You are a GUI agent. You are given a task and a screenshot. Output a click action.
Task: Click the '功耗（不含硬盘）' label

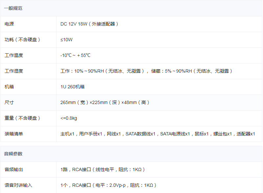pos(22,40)
